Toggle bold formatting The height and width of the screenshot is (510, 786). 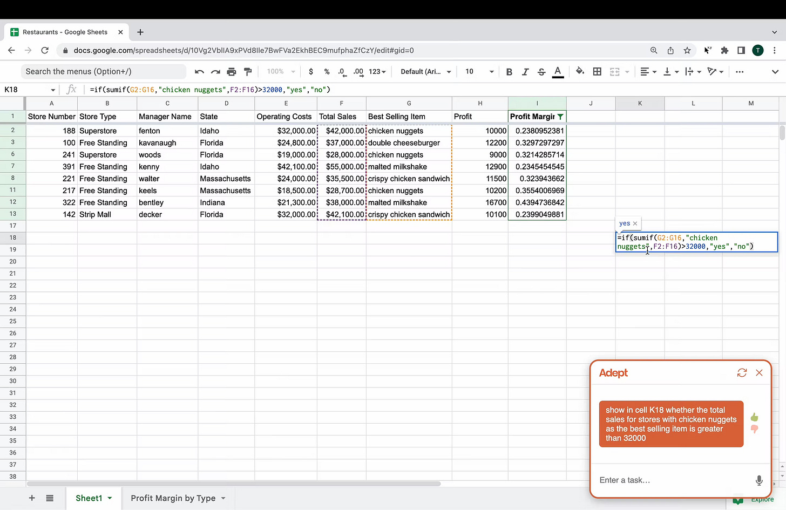509,71
